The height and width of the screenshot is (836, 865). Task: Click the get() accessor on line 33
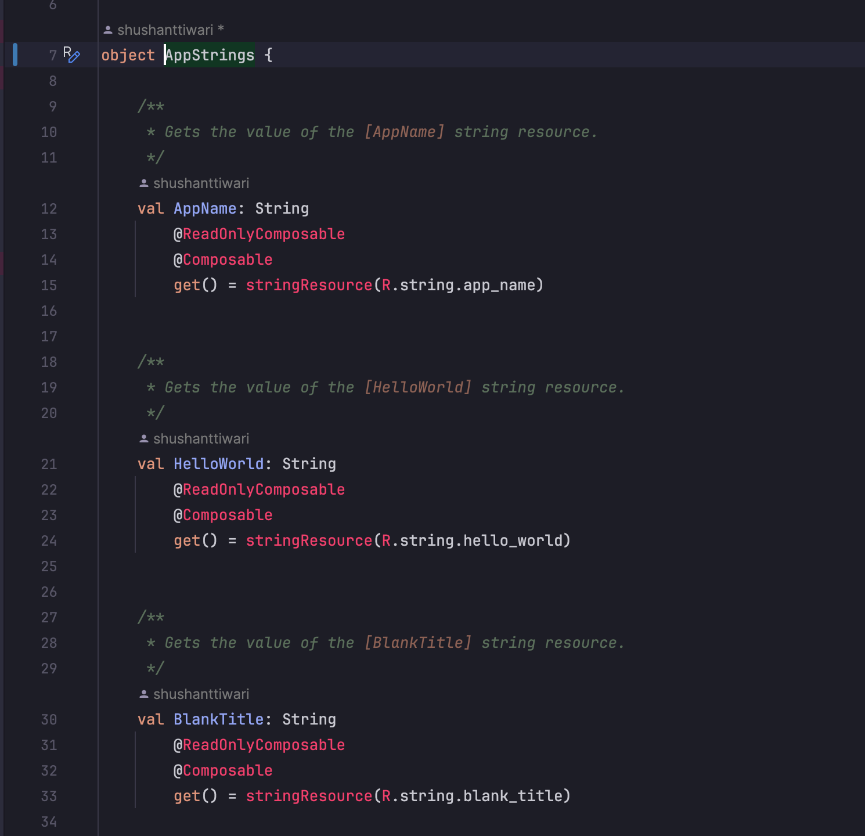coord(196,796)
